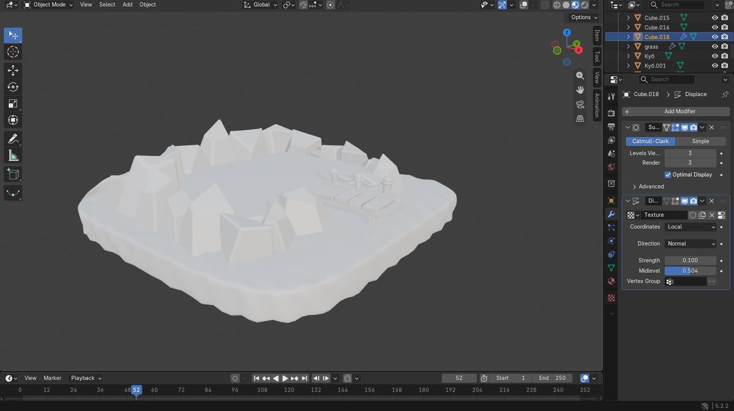The image size is (734, 411).
Task: Hide Cube.018 in viewport
Action: point(715,37)
